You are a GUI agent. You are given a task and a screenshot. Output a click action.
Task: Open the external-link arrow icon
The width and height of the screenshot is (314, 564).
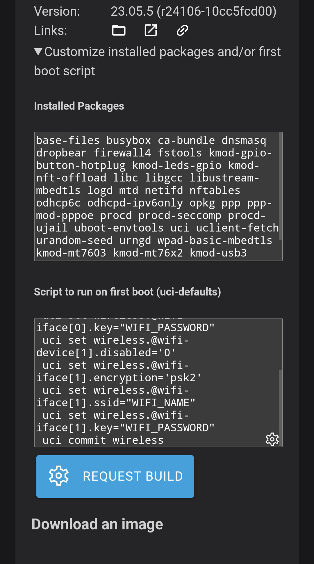click(151, 30)
